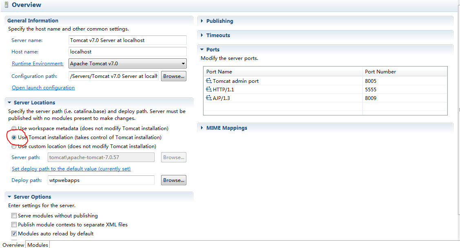Click the Configuration path field
Image resolution: width=460 pixels, height=248 pixels.
(113, 76)
